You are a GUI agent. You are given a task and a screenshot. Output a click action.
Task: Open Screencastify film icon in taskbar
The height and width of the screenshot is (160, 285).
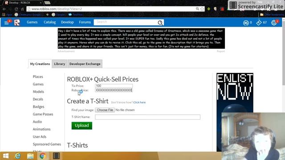pyautogui.click(x=56, y=156)
